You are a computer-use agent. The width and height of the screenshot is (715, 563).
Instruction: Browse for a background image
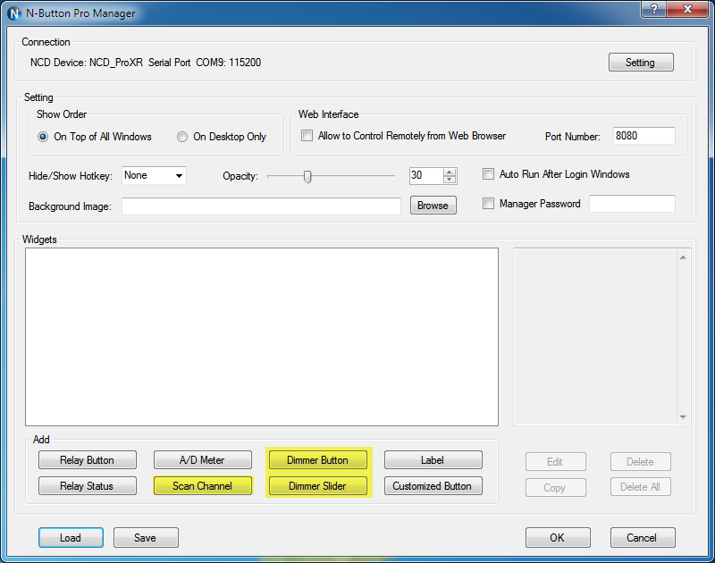[433, 206]
